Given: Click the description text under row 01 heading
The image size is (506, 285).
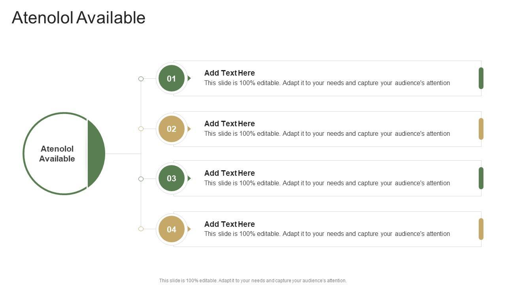Looking at the screenshot, I should [327, 83].
